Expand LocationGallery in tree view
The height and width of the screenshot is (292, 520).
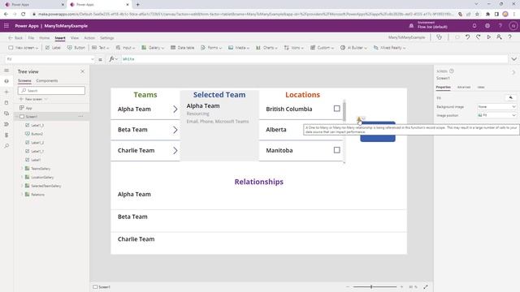coord(22,177)
